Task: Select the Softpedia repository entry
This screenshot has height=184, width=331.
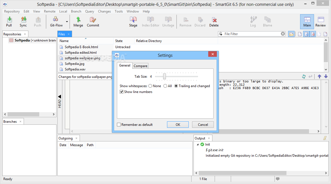Action: 33,40
